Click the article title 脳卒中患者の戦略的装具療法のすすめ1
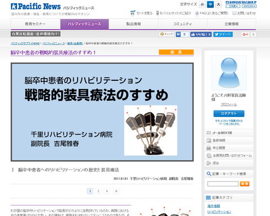 [x=53, y=53]
